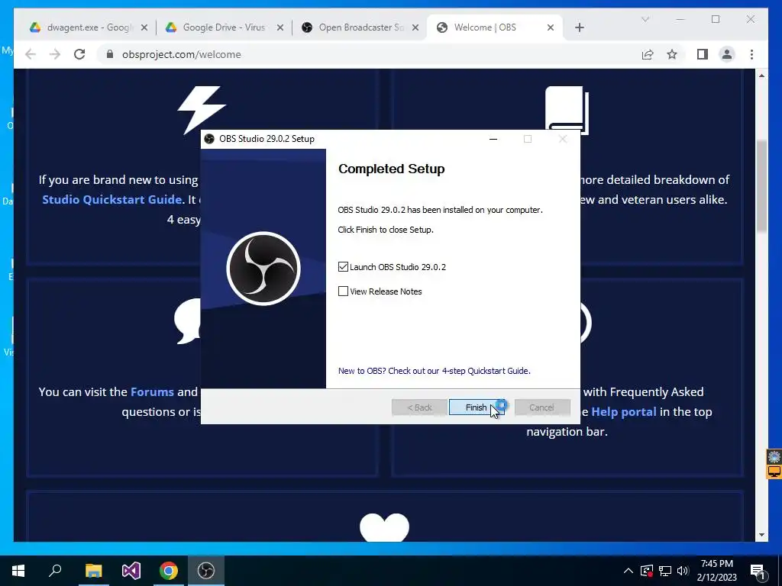Open clock showing 7:45 PM
The width and height of the screenshot is (782, 586).
(716, 570)
